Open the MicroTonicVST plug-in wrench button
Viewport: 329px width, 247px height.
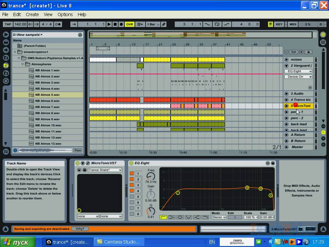pos(88,163)
